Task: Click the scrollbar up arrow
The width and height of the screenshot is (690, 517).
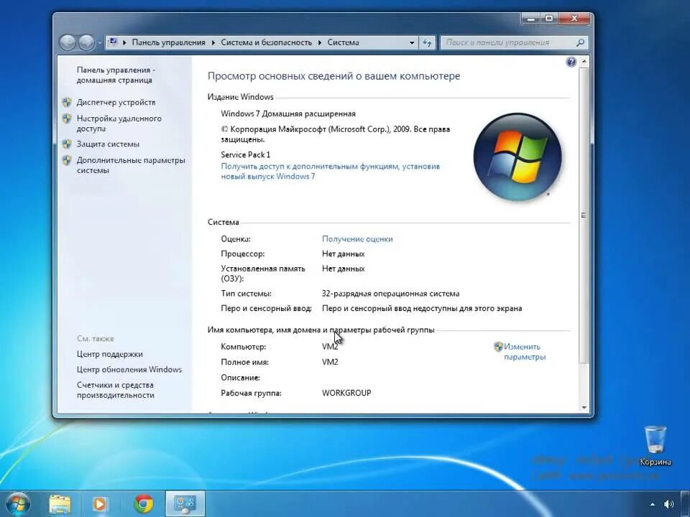Action: point(584,61)
